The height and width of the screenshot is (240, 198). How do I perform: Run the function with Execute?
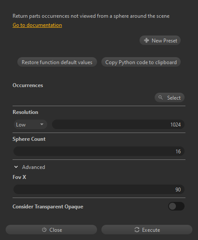tap(147, 230)
